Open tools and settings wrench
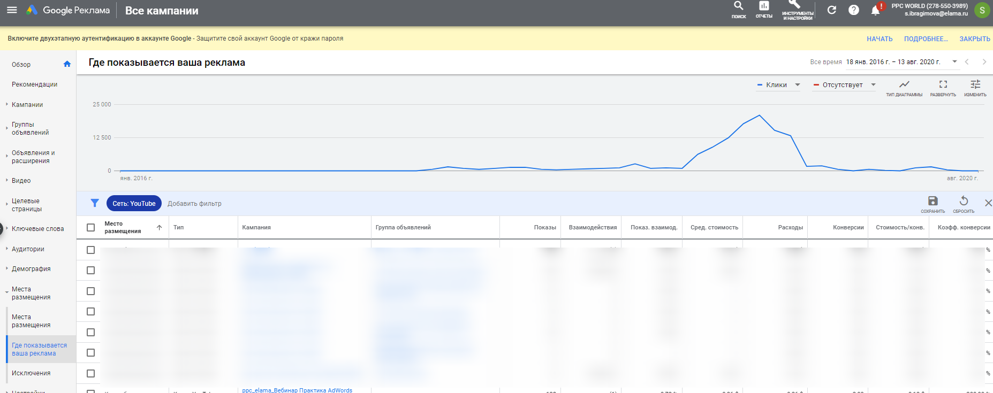993x393 pixels. pyautogui.click(x=797, y=5)
